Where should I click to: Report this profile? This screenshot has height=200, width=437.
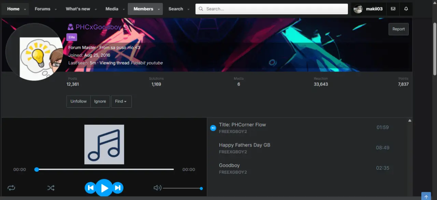tap(398, 29)
